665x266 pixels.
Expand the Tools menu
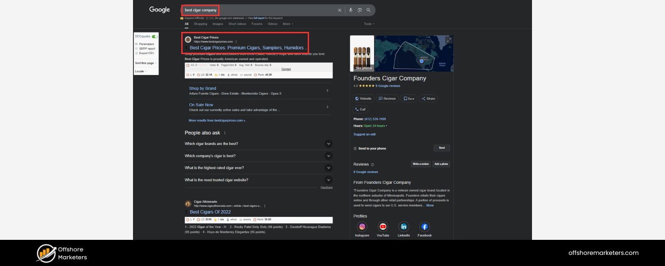point(369,24)
